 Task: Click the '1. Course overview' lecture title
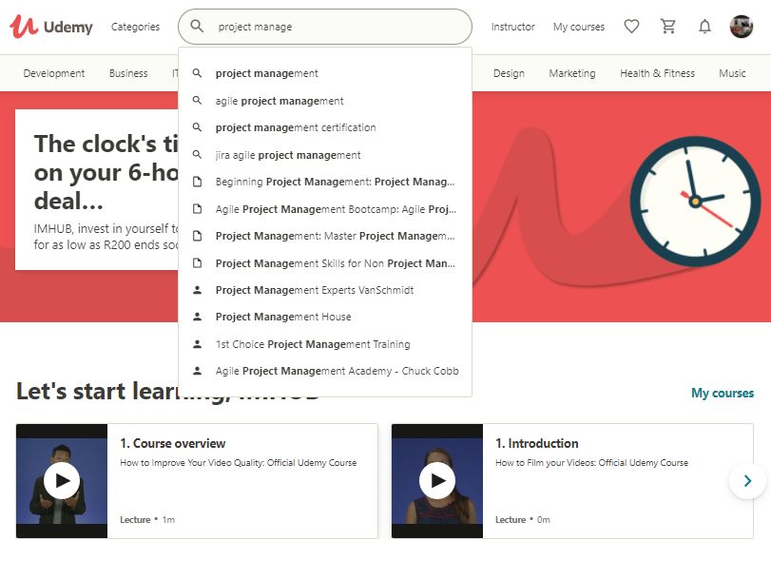173,443
